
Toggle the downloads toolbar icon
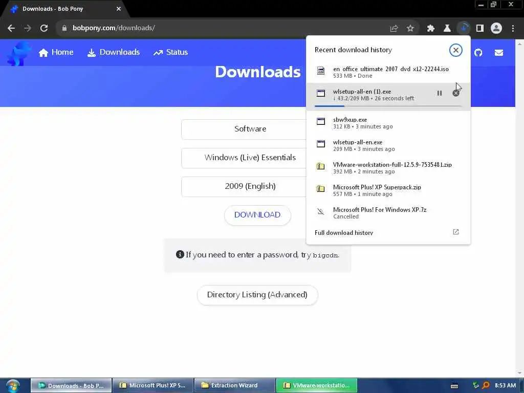click(x=464, y=29)
